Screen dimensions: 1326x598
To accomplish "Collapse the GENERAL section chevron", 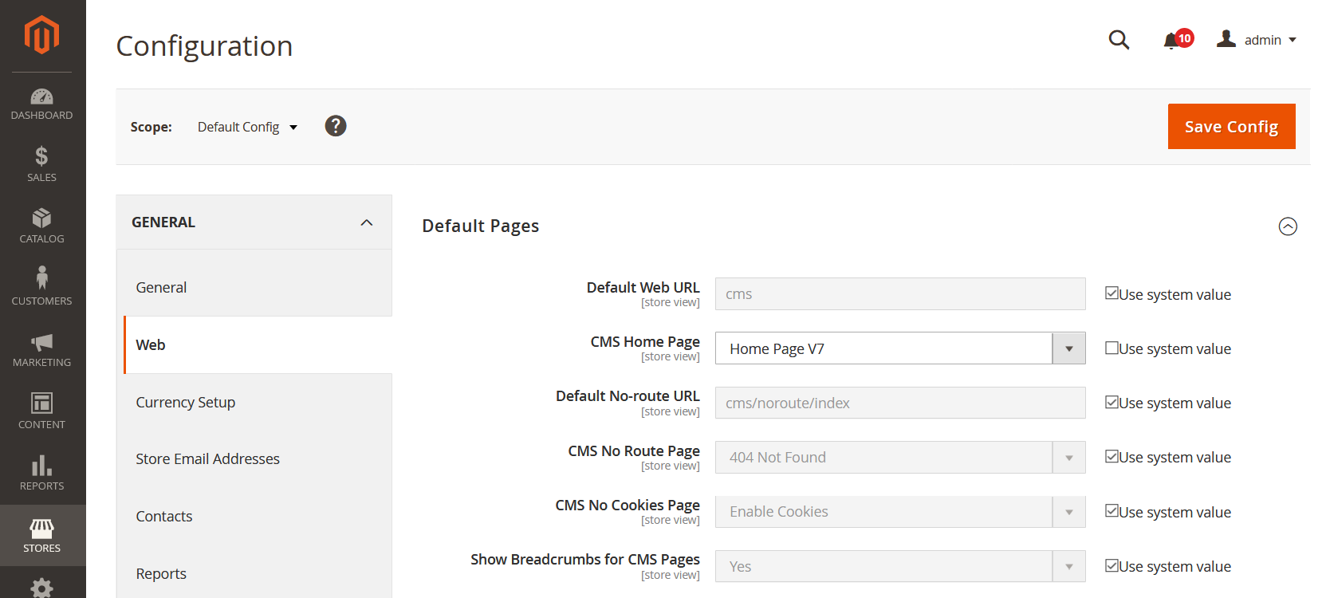I will (367, 222).
